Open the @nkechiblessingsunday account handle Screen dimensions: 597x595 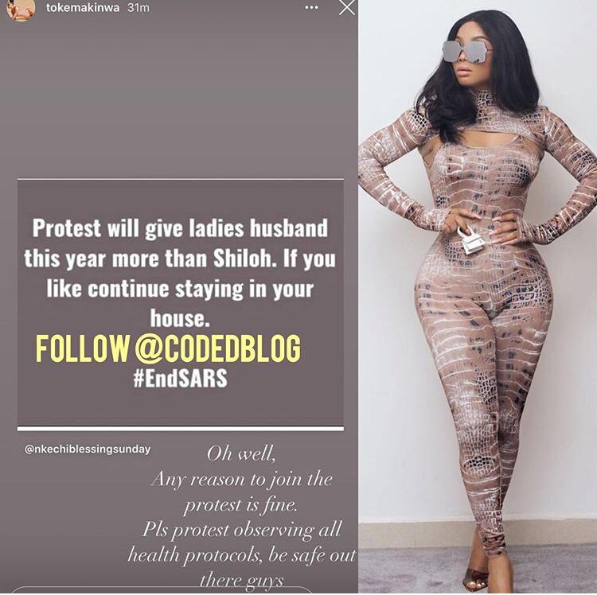tap(88, 449)
